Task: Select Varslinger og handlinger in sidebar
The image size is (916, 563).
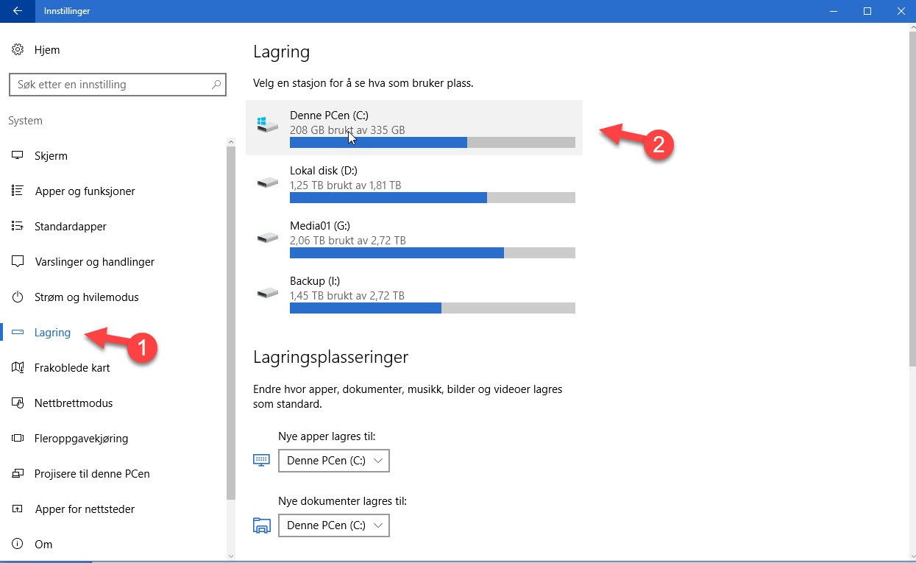Action: pos(94,262)
